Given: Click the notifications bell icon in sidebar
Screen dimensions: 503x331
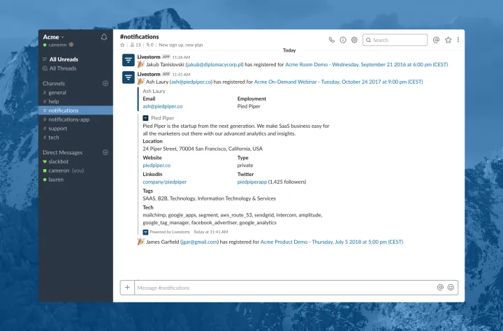Looking at the screenshot, I should (x=104, y=37).
